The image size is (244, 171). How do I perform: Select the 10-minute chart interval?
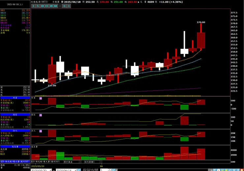pyautogui.click(x=42, y=6)
